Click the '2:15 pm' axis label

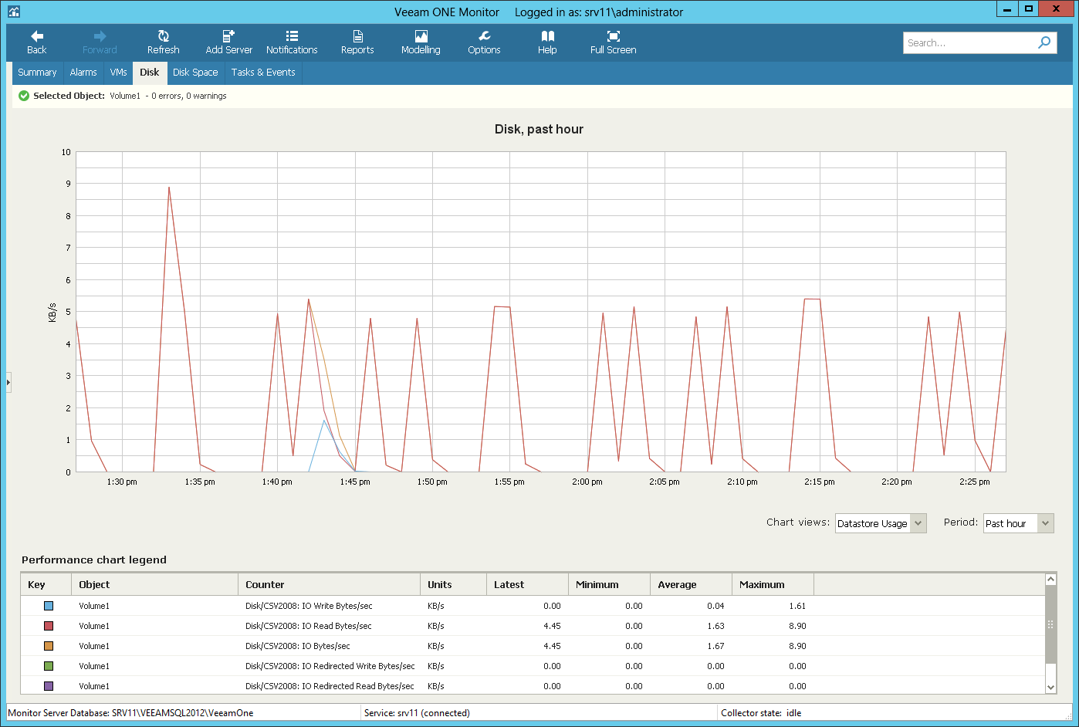(x=820, y=482)
